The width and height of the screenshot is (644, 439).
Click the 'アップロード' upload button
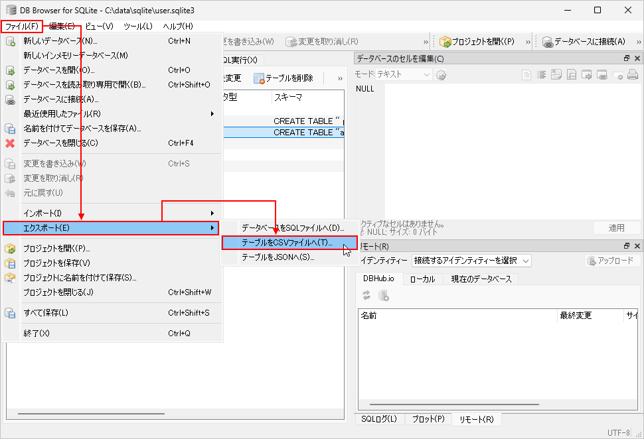click(x=610, y=261)
